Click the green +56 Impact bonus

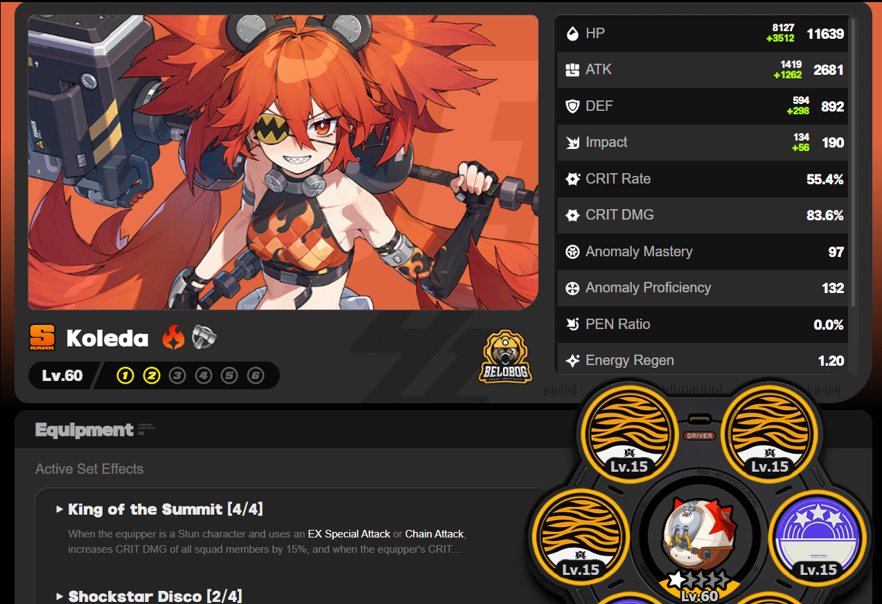click(801, 148)
